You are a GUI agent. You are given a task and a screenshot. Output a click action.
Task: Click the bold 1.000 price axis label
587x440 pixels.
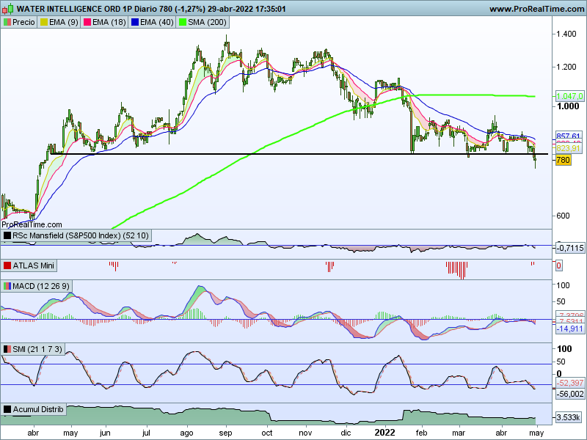[x=568, y=106]
